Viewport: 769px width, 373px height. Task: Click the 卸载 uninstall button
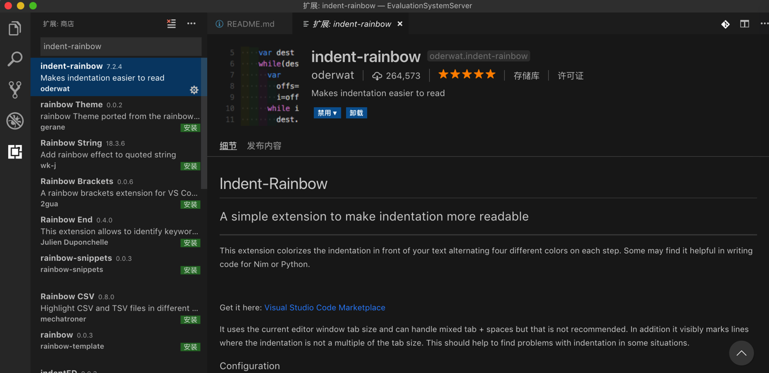(x=356, y=113)
